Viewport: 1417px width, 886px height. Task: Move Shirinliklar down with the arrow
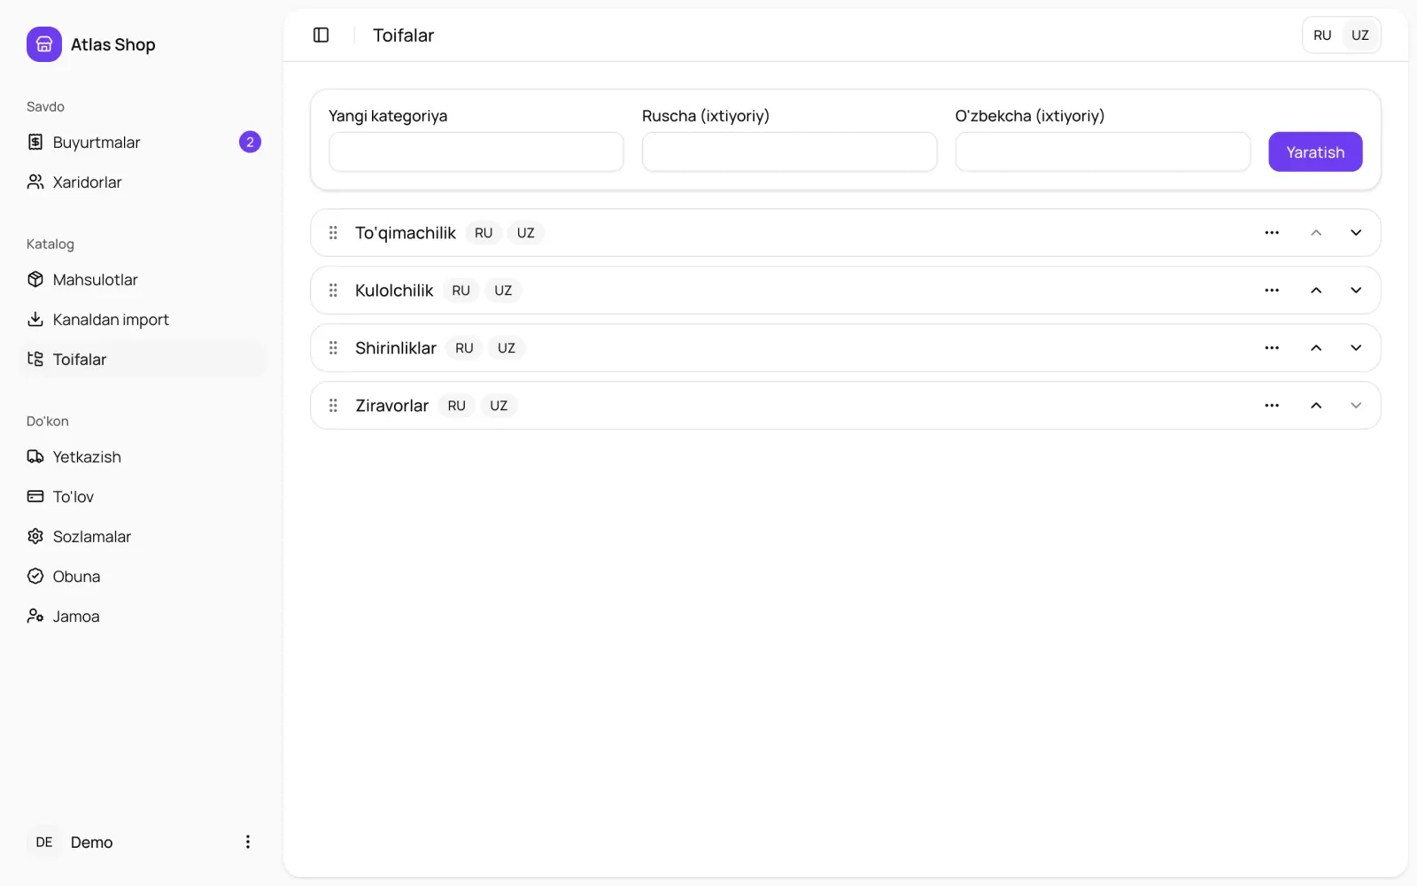pyautogui.click(x=1356, y=348)
